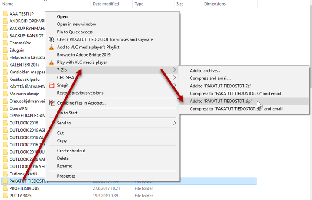
Task: Click VLC cone icon next to Add to Playlist
Action: (52, 47)
